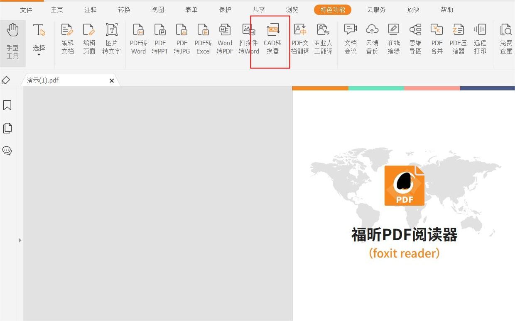Image resolution: width=515 pixels, height=321 pixels.
Task: Open the 云端备份 cloud backup tool
Action: click(x=372, y=39)
